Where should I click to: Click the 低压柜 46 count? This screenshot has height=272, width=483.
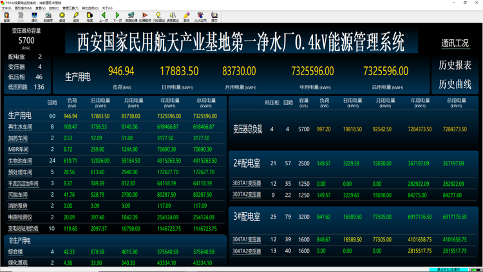[39, 77]
